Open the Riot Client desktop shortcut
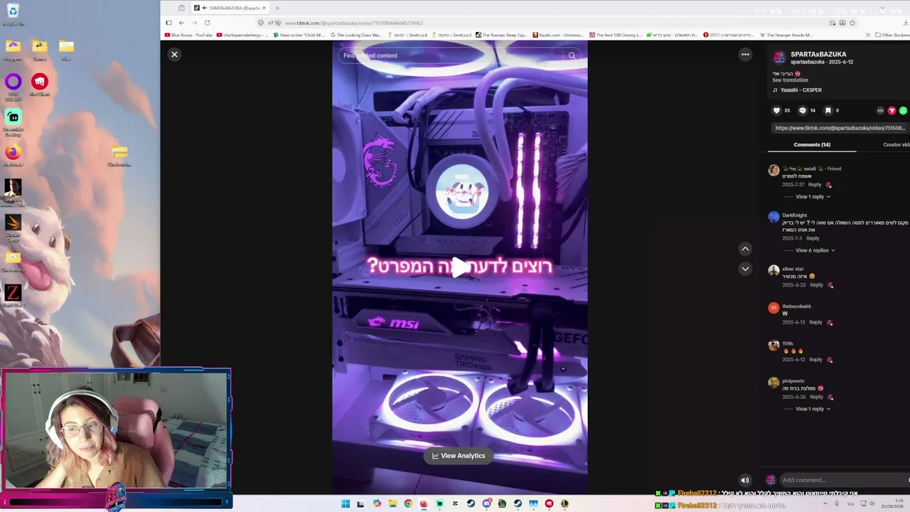The width and height of the screenshot is (910, 512). [x=40, y=84]
